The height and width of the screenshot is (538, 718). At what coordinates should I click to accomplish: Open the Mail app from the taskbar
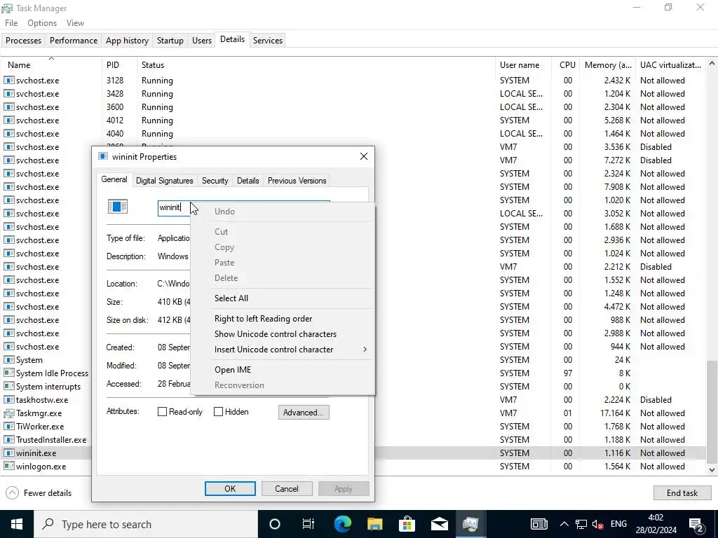(439, 524)
